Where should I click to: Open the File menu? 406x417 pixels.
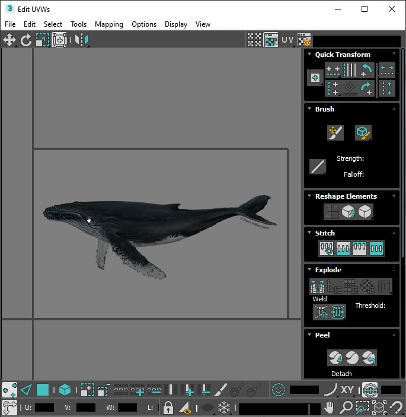click(x=10, y=24)
